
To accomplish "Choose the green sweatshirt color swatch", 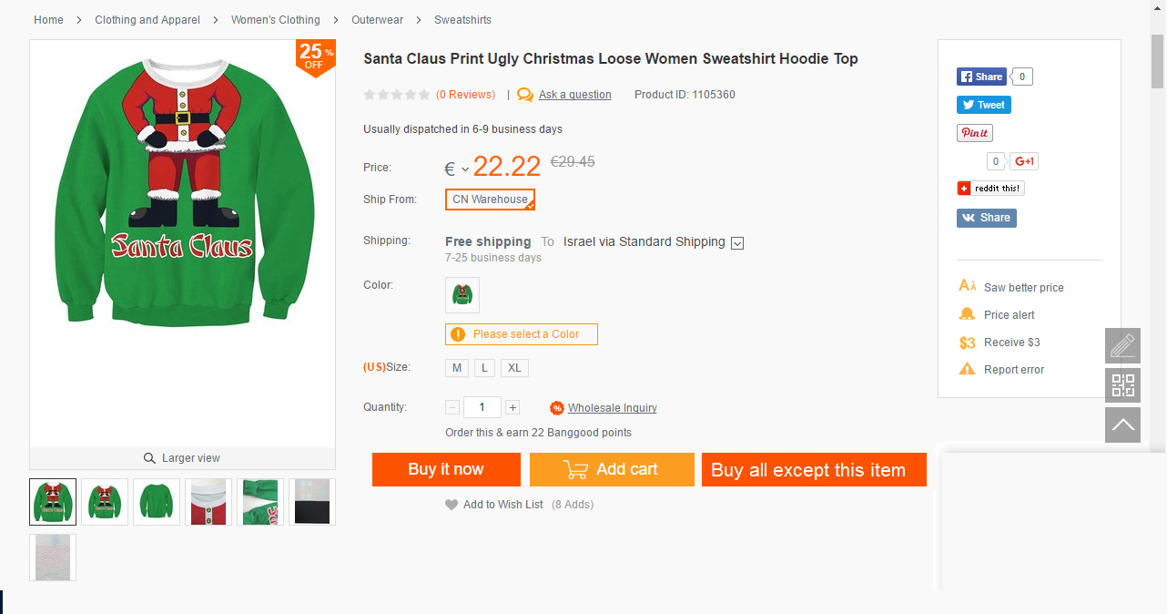I will tap(462, 295).
